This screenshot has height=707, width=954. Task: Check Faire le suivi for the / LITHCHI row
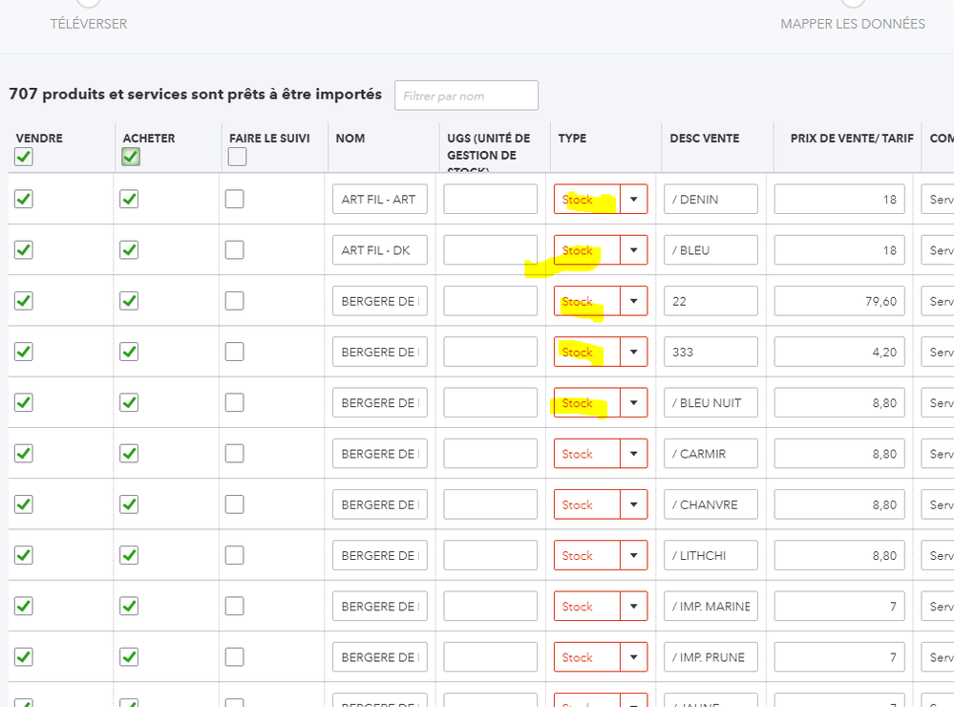(x=234, y=555)
